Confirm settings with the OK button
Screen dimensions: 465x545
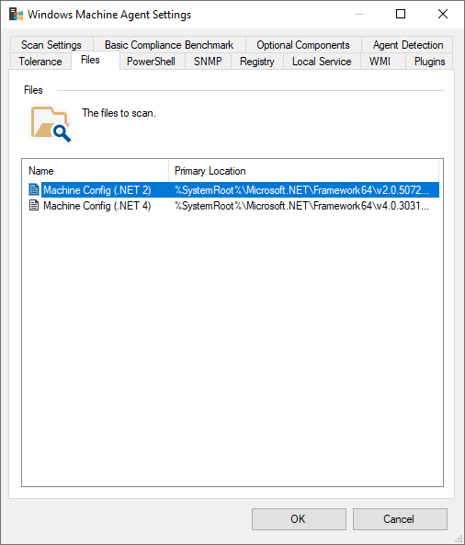(299, 519)
